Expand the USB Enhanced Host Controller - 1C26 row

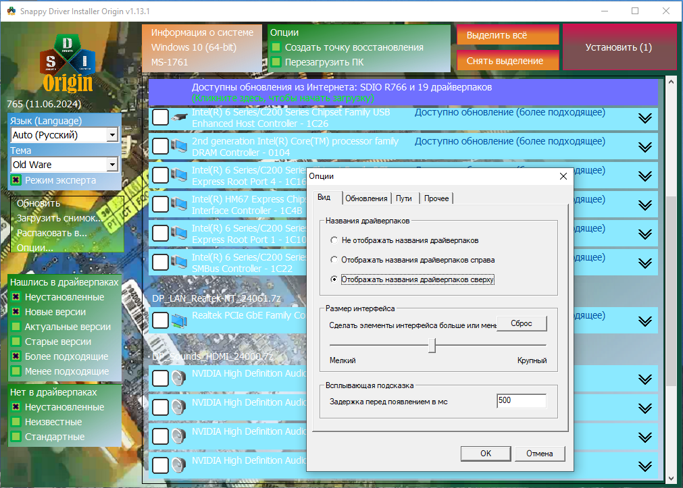(644, 118)
